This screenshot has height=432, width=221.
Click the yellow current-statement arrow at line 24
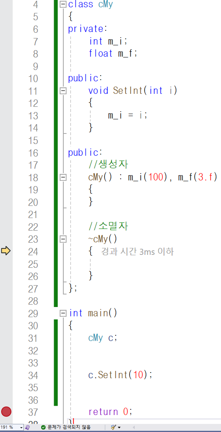click(6, 251)
